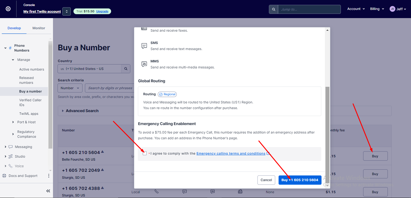Viewport: 411px width, 198px height.
Task: Tick the Emergency calling agreement checkbox
Action: (x=145, y=153)
